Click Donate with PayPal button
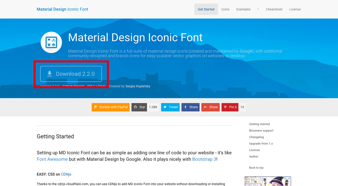The image size is (338, 186). pyautogui.click(x=110, y=107)
